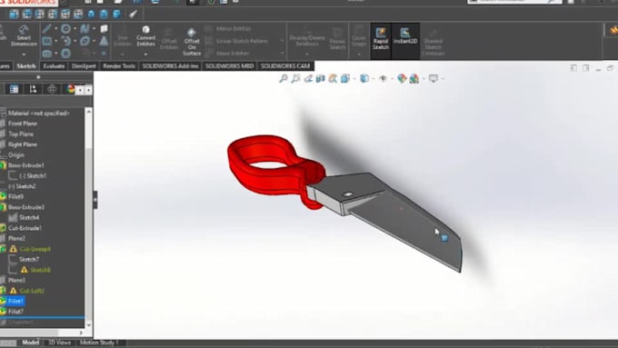Collapse the FeatureManager panel side handle
Screen dimensions: 618x348
(95, 200)
